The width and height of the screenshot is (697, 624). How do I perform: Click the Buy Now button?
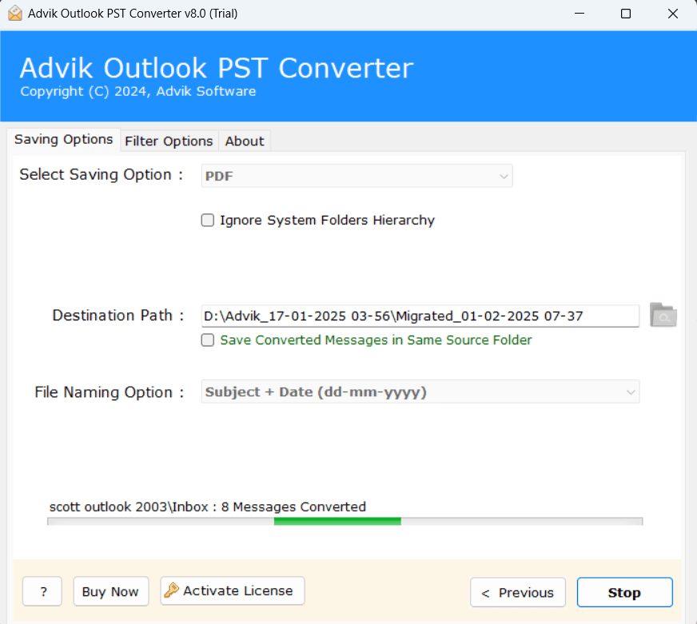click(110, 591)
